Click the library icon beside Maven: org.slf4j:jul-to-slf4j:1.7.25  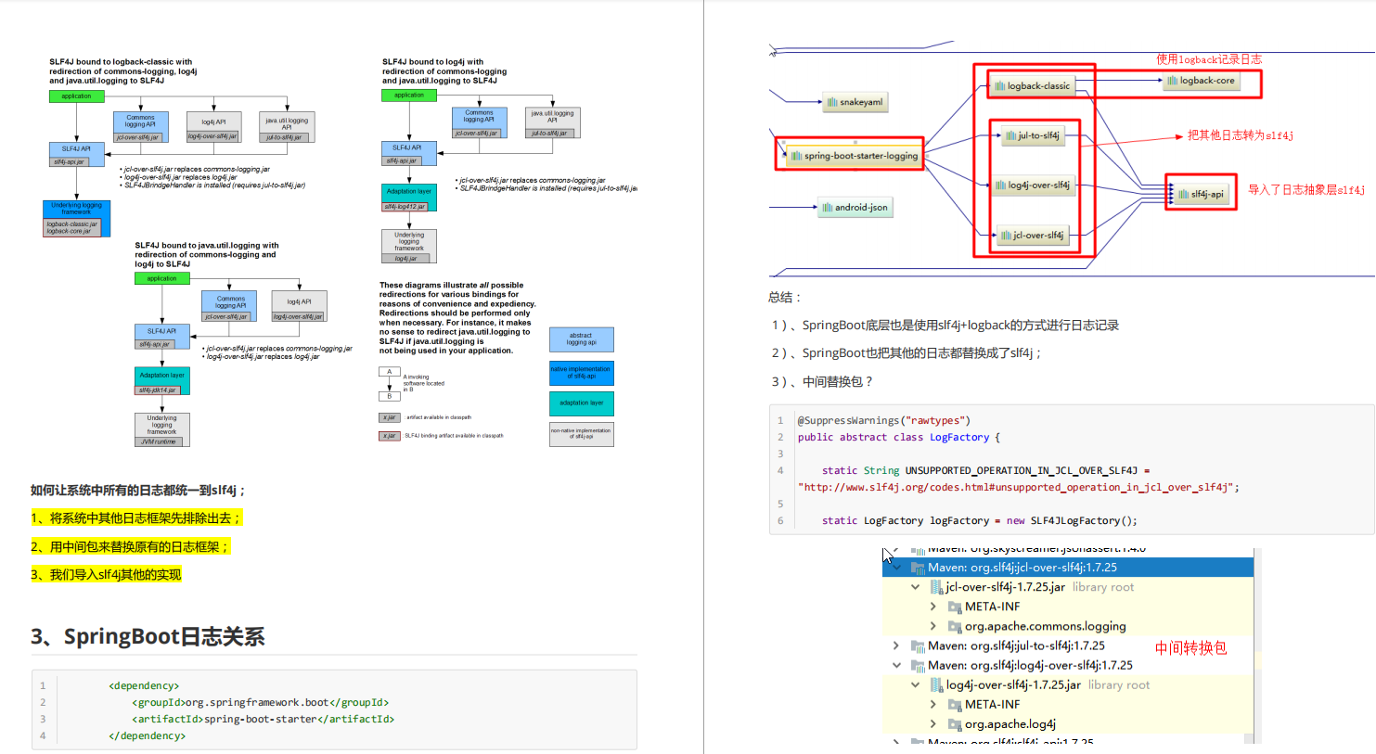click(x=918, y=646)
